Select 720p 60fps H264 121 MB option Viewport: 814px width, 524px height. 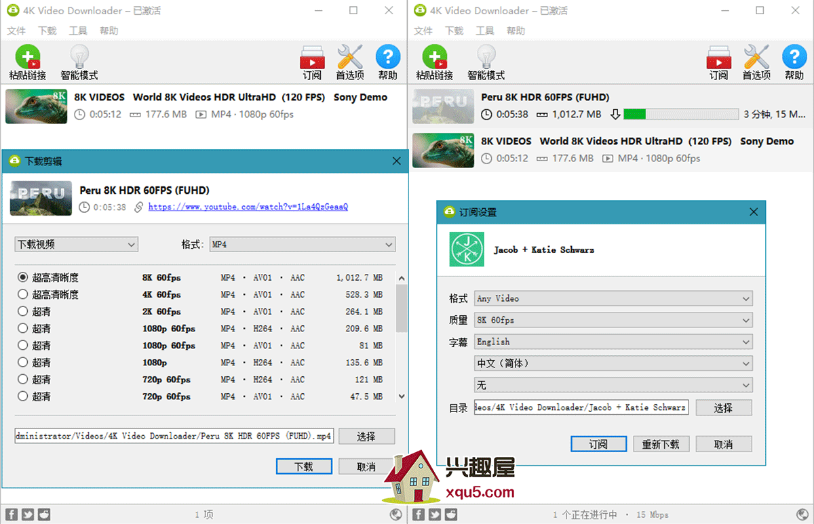(x=23, y=379)
